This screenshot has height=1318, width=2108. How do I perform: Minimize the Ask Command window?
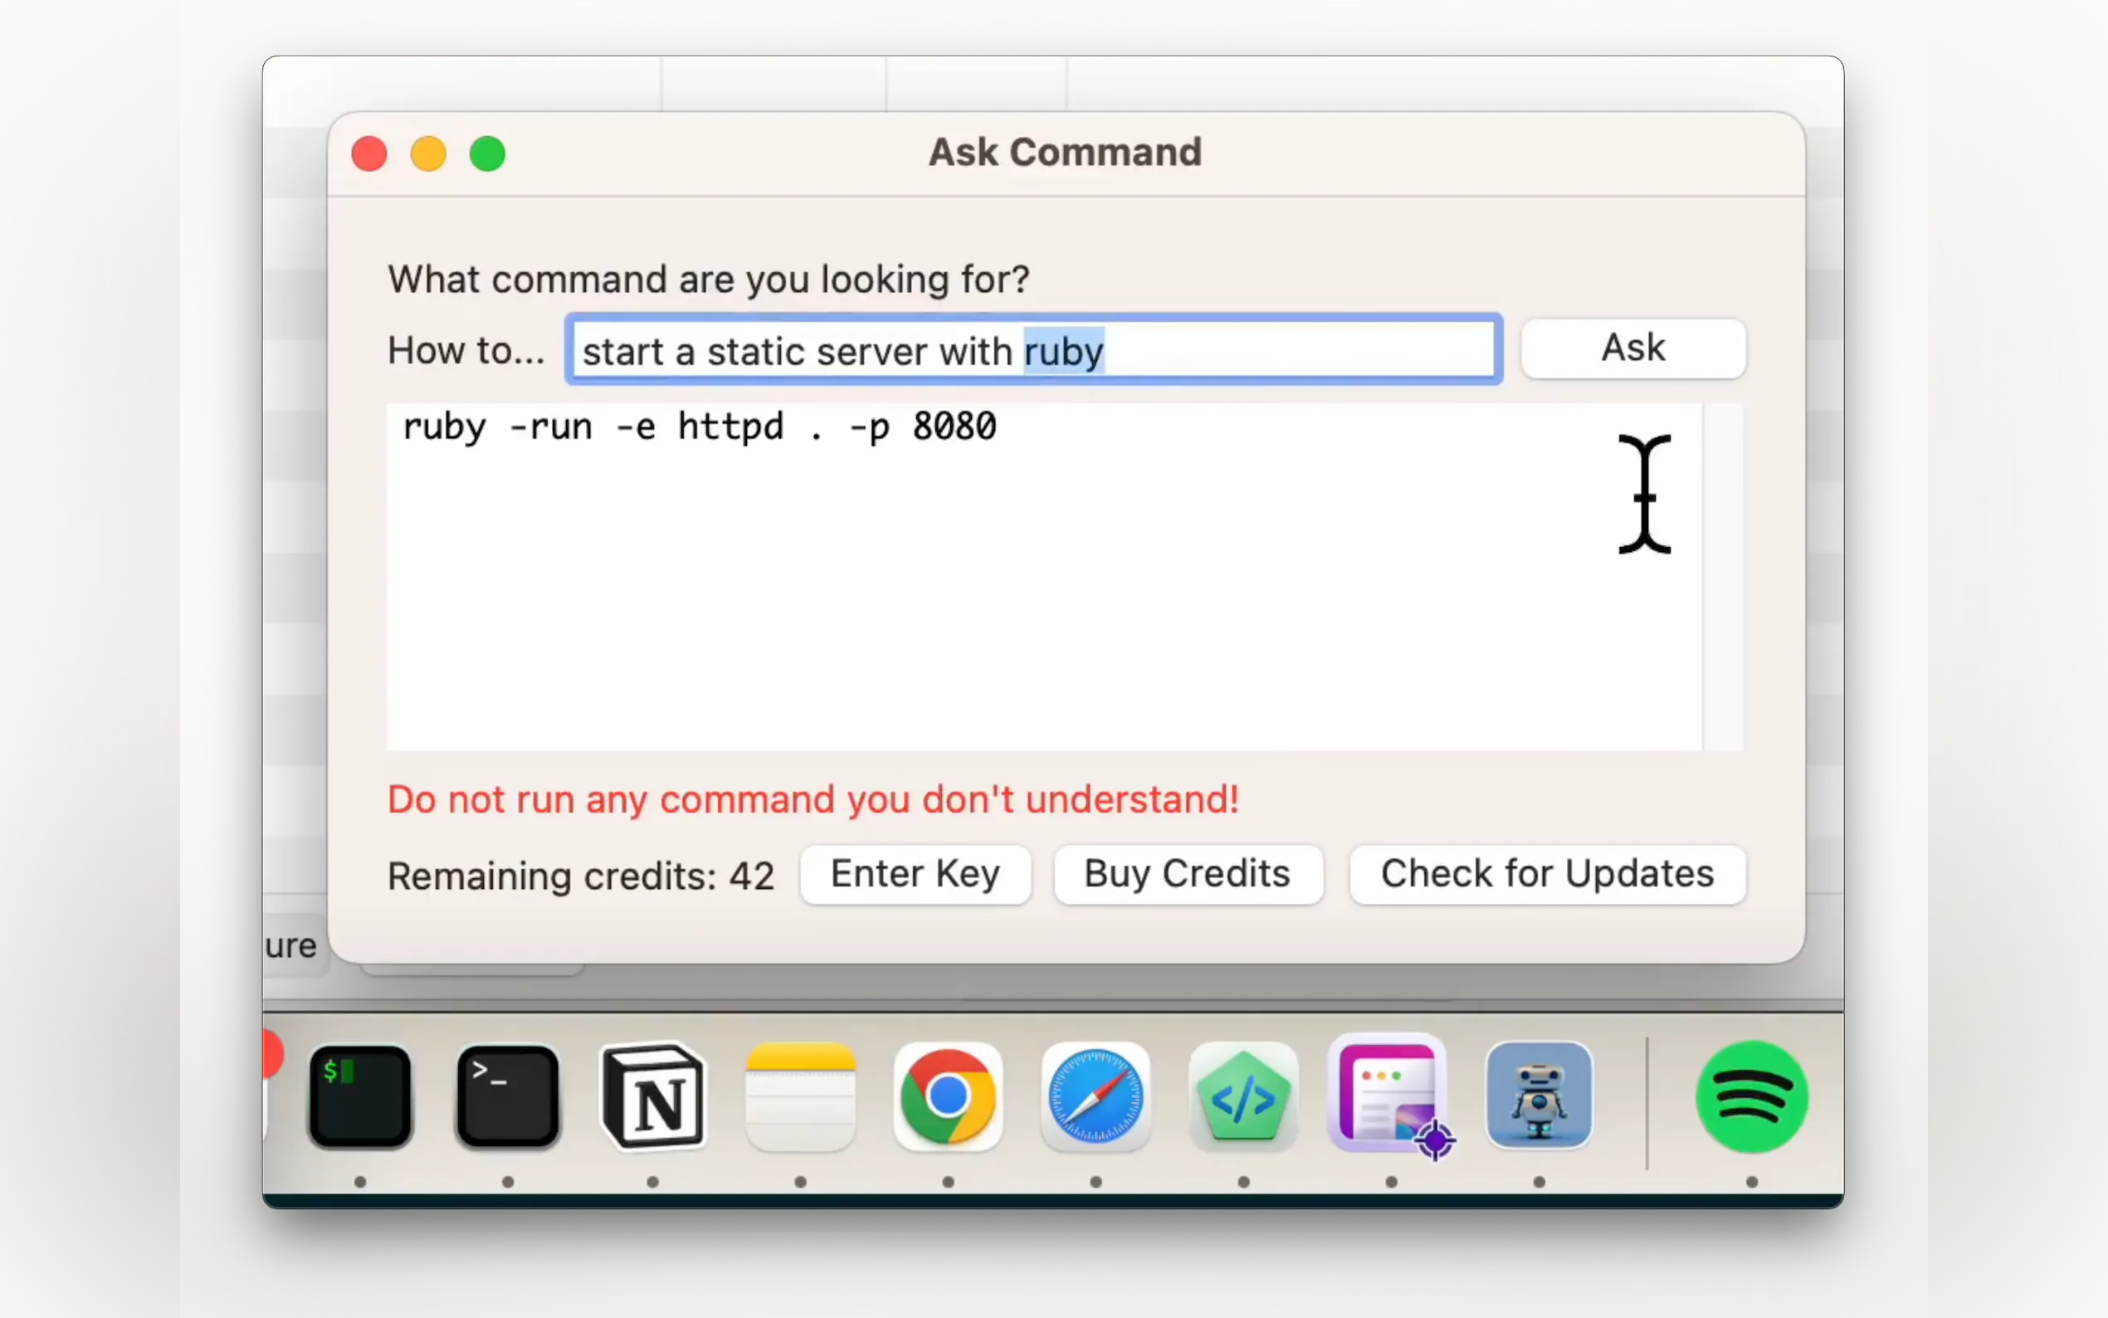[428, 154]
